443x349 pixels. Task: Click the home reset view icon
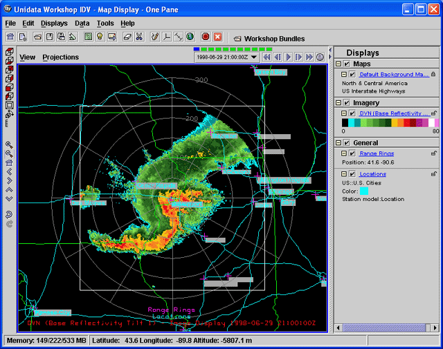(x=9, y=162)
